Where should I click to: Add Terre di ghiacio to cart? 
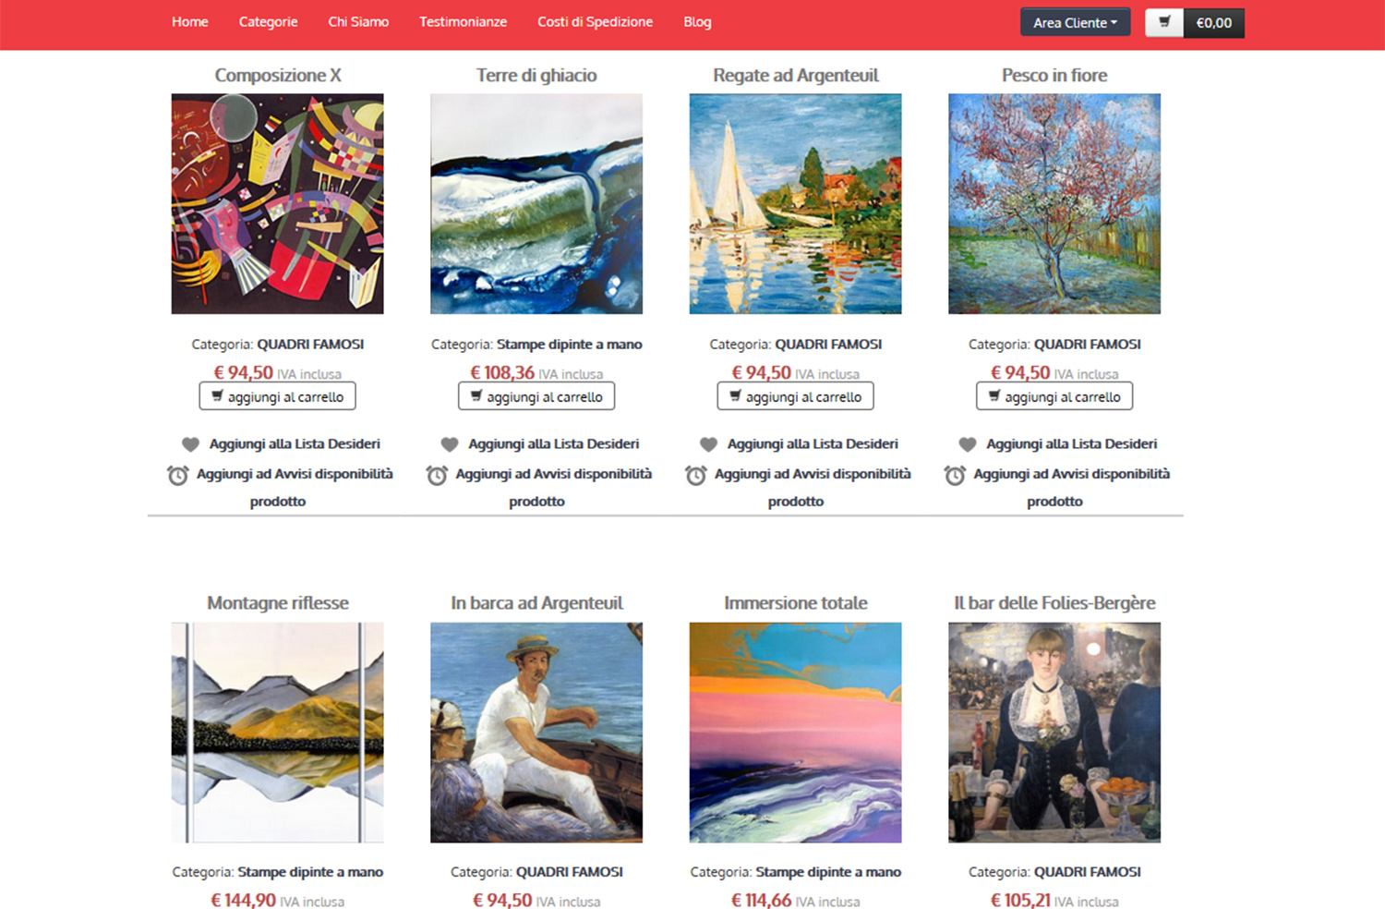[536, 396]
